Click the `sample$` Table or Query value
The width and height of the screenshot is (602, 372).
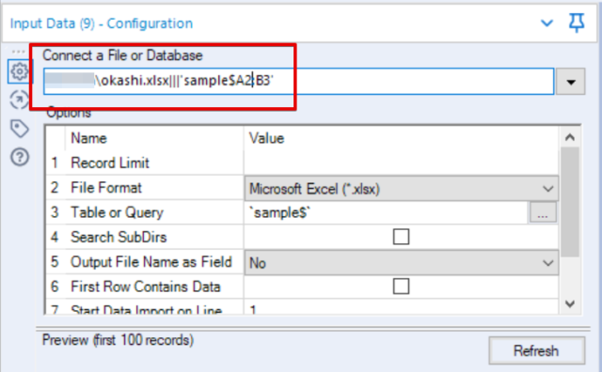[282, 212]
